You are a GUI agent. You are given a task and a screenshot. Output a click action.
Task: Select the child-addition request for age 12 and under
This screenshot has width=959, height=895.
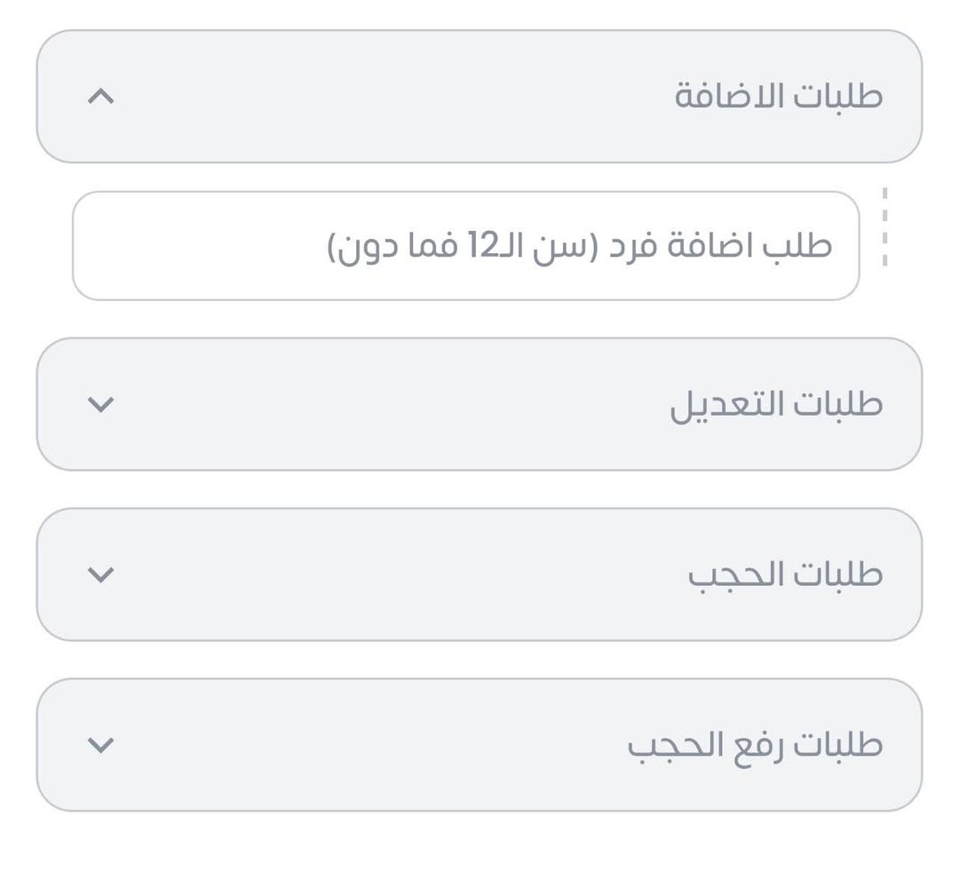click(579, 246)
